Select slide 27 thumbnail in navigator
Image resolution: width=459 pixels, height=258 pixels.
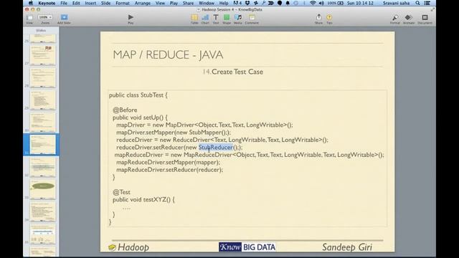[x=43, y=55]
